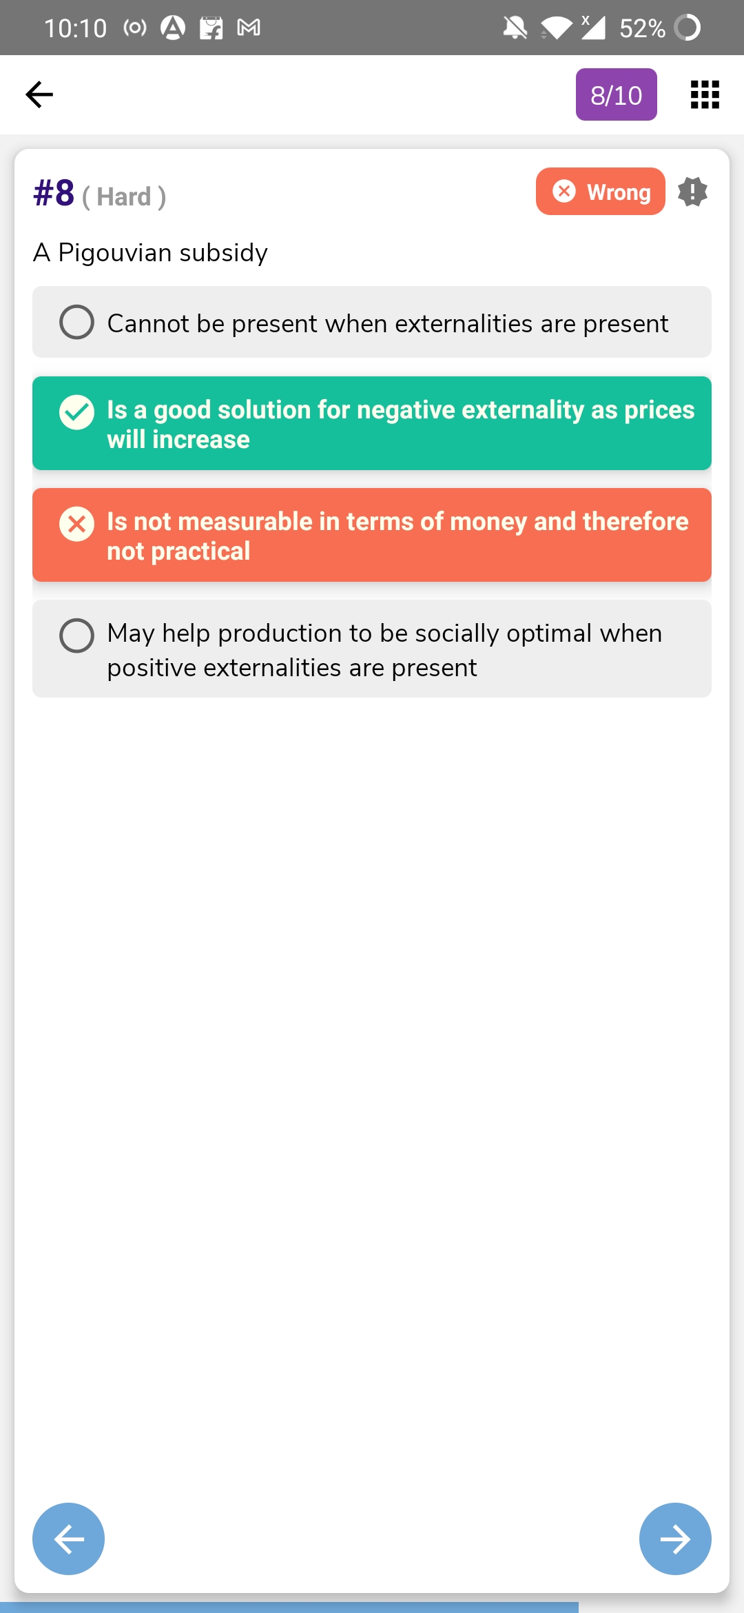744x1613 pixels.
Task: Select "Cannot be present when externalities" radio option
Action: (77, 323)
